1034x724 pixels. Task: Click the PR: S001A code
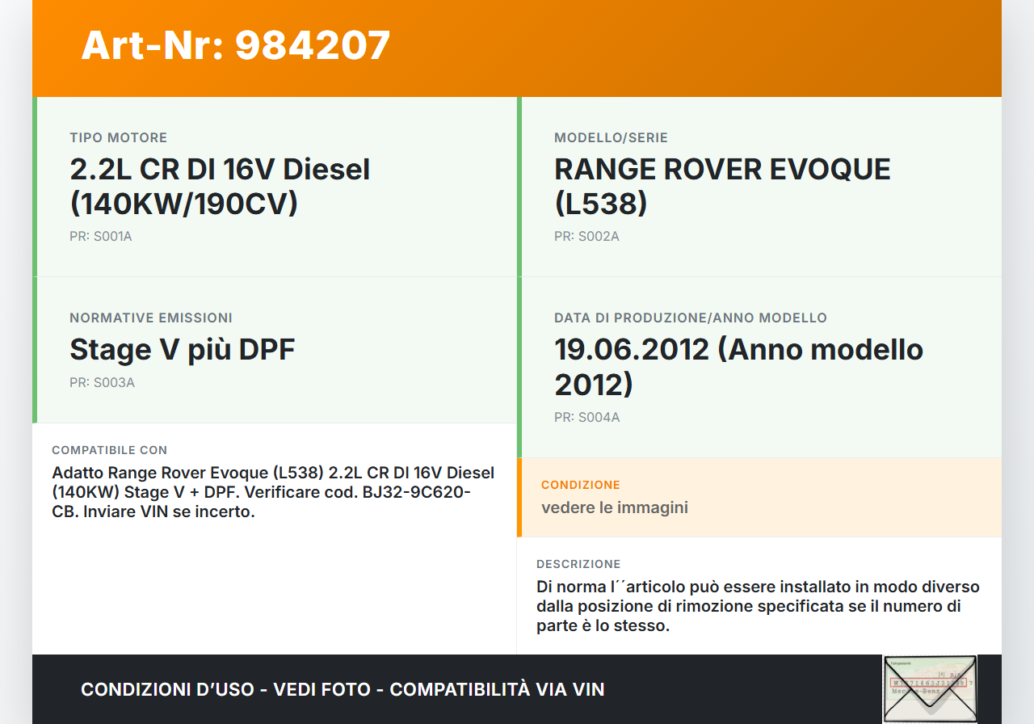click(x=101, y=236)
